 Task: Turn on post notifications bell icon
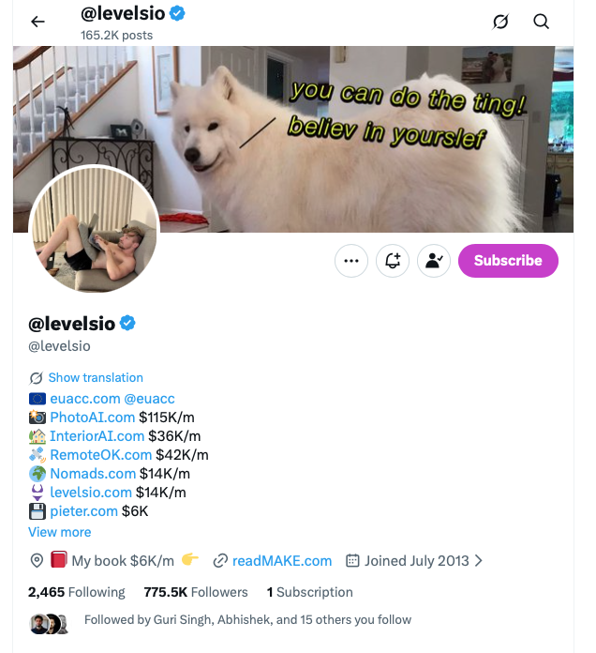pyautogui.click(x=393, y=261)
